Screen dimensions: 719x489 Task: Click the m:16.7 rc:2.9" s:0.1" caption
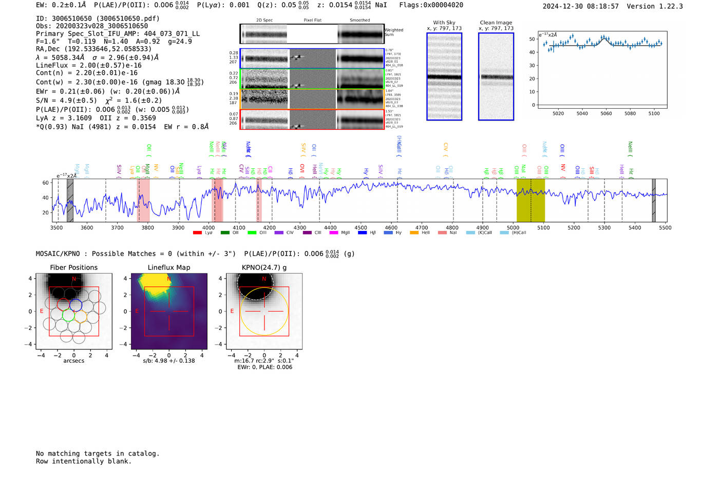[264, 361]
